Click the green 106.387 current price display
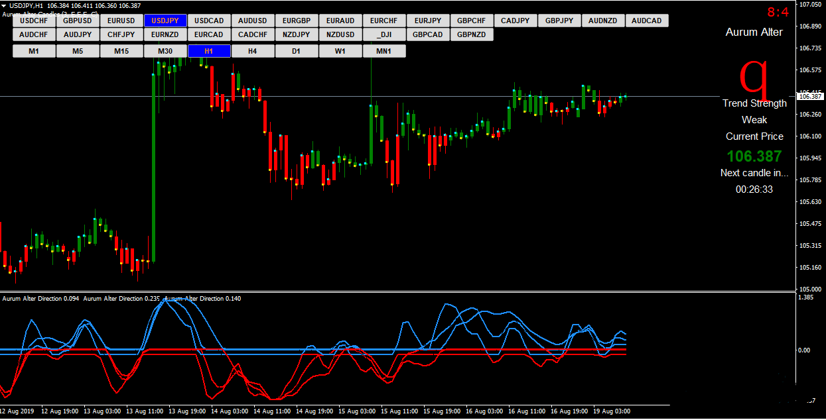This screenshot has width=826, height=420. 754,156
